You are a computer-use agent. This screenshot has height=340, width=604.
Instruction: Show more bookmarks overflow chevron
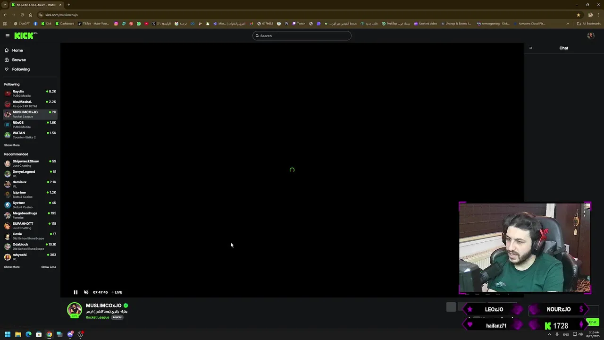tap(567, 24)
